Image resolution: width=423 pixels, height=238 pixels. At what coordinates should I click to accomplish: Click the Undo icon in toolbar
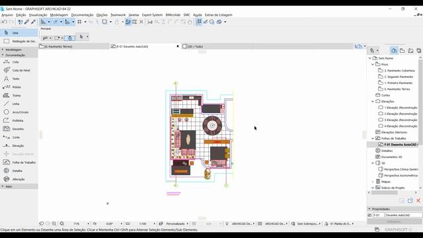coord(5,22)
